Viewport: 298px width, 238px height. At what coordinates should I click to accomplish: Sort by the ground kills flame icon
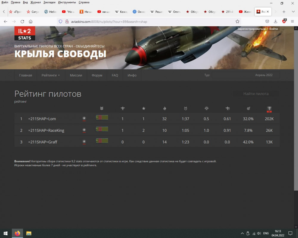pyautogui.click(x=164, y=108)
